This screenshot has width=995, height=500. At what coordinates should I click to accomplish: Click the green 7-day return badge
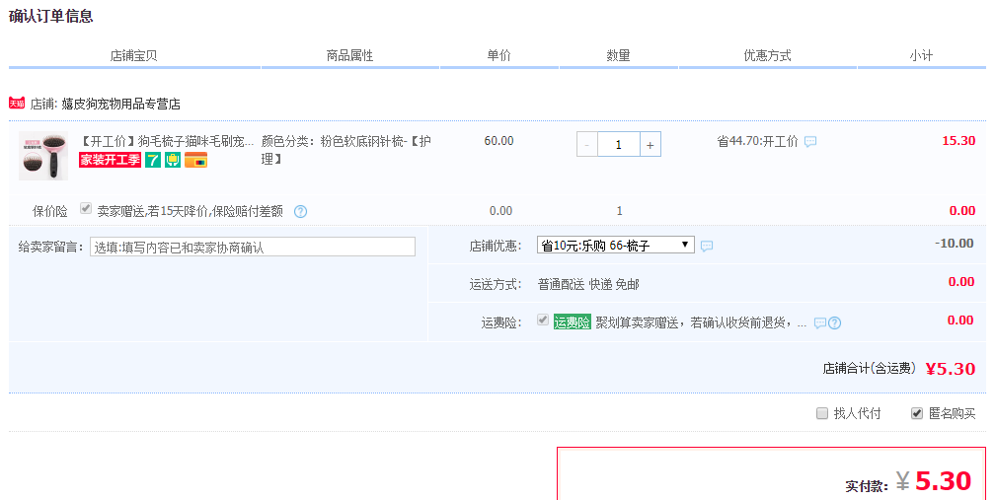click(x=153, y=160)
